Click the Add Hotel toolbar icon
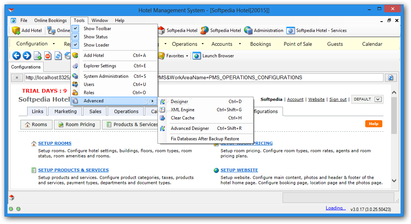This screenshot has width=411, height=224. click(x=16, y=31)
